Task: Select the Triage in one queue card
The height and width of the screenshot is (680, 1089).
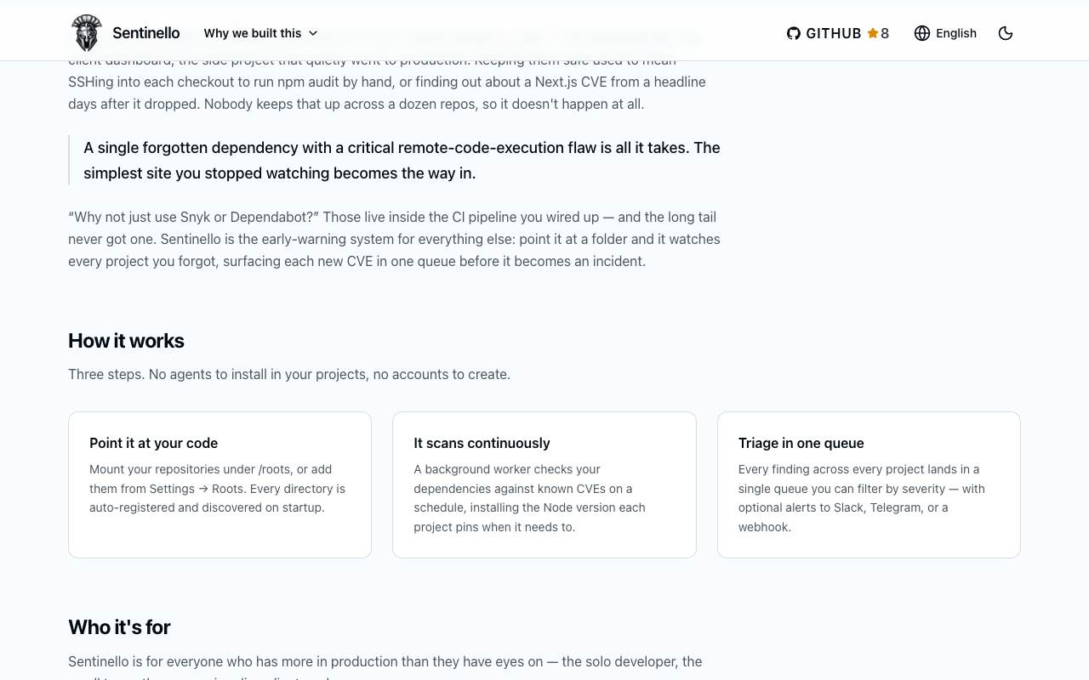Action: 869,484
